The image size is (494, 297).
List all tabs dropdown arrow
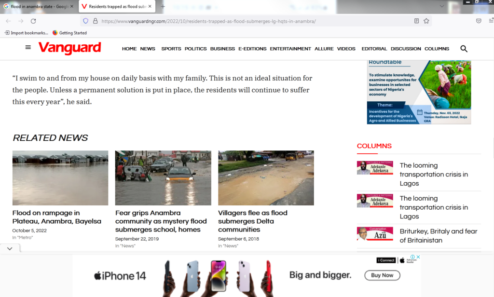click(442, 6)
